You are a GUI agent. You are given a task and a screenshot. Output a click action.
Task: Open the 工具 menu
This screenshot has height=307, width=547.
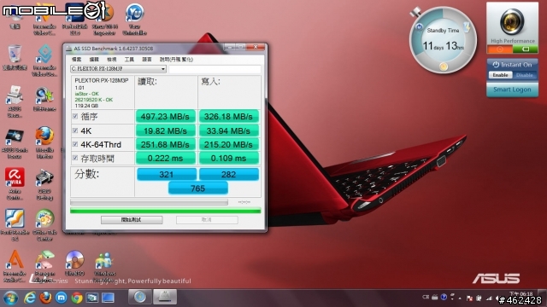click(x=129, y=60)
